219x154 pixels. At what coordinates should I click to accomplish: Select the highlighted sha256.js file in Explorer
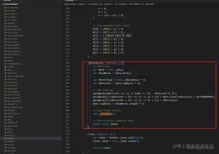coord(11,138)
